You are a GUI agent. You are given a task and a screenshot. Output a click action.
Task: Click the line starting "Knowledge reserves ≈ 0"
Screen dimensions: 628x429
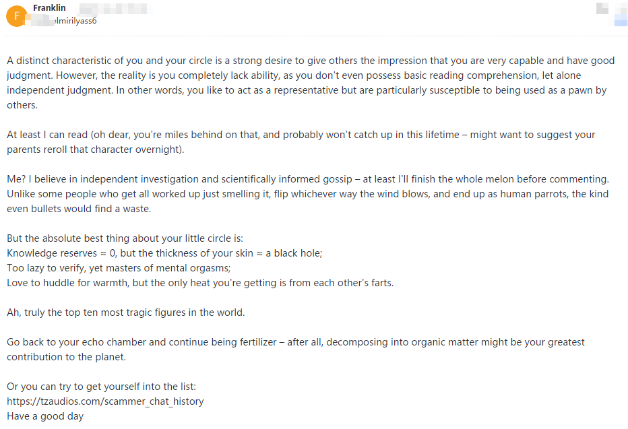click(x=164, y=253)
